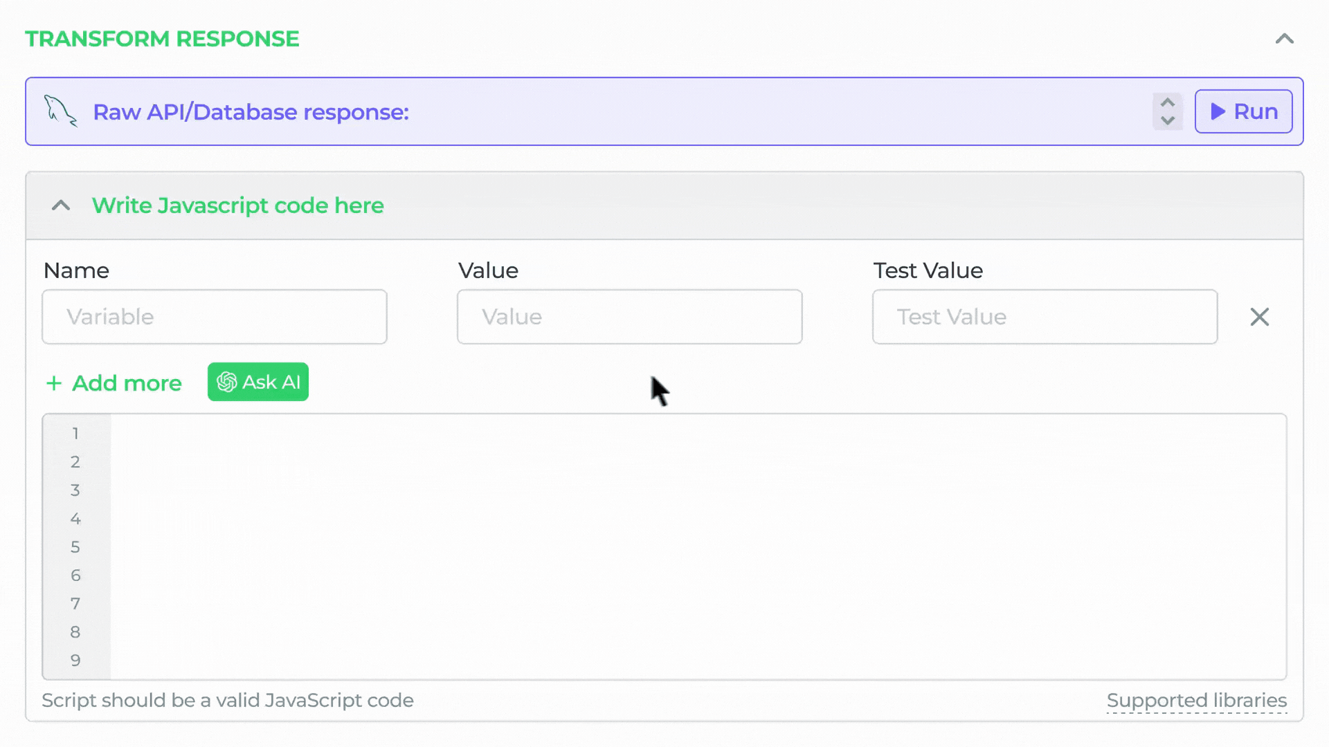The height and width of the screenshot is (747, 1329).
Task: Click the Value input field
Action: pos(629,317)
